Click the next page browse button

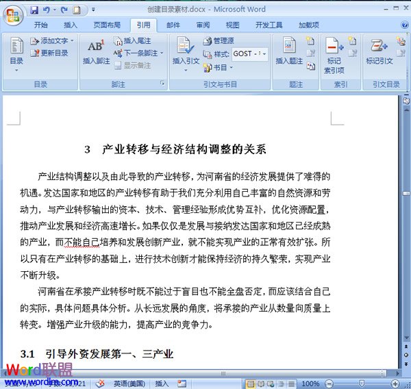click(x=406, y=364)
